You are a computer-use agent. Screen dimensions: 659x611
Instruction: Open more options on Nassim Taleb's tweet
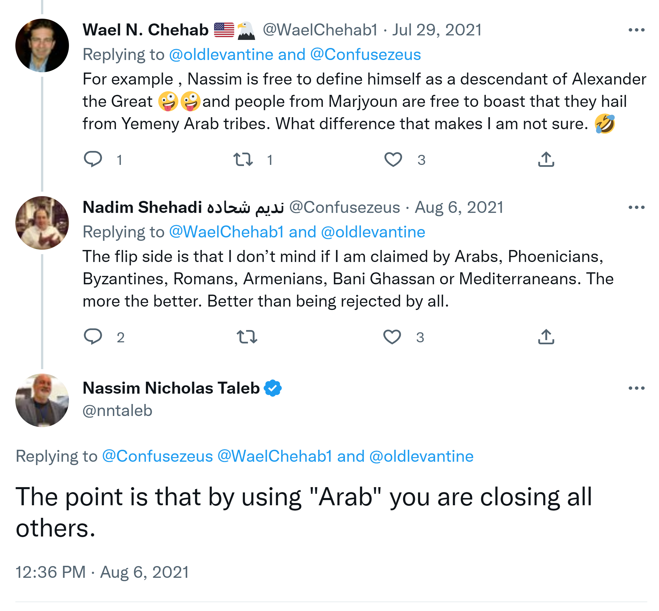point(636,388)
